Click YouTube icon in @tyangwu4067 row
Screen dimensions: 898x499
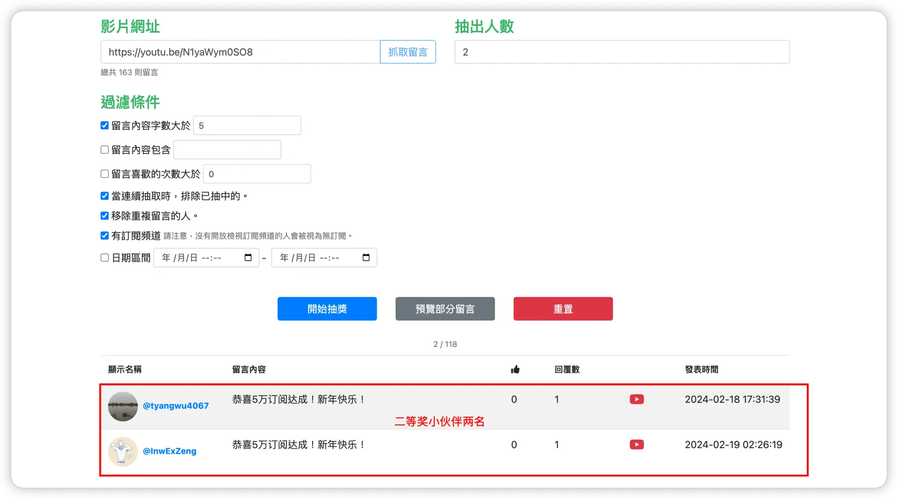click(636, 399)
